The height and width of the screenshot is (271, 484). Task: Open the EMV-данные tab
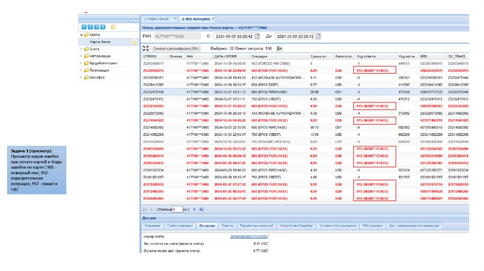click(372, 226)
